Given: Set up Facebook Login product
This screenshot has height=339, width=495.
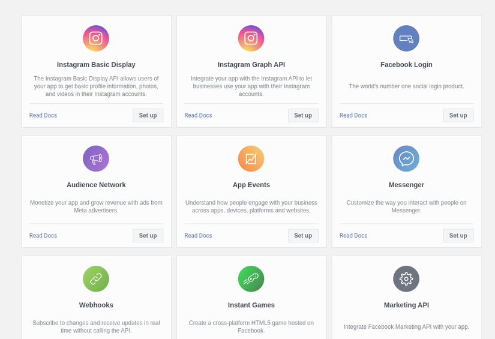Looking at the screenshot, I should 458,115.
